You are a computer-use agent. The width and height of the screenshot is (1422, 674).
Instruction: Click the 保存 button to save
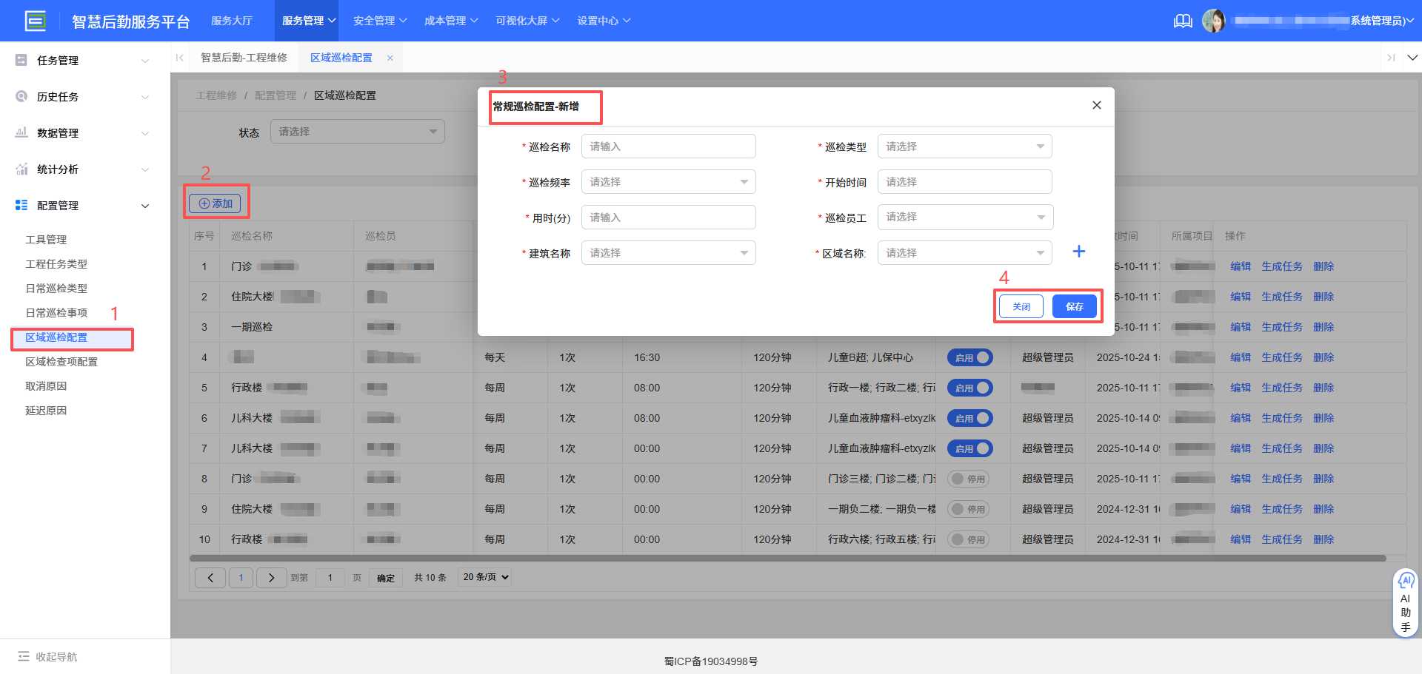click(1074, 306)
